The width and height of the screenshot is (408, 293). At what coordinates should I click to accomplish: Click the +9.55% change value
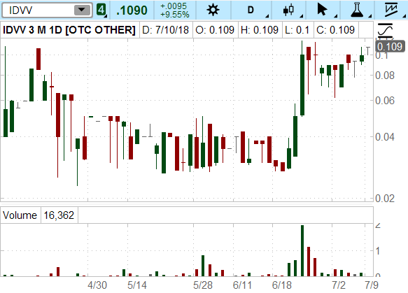[x=174, y=15]
